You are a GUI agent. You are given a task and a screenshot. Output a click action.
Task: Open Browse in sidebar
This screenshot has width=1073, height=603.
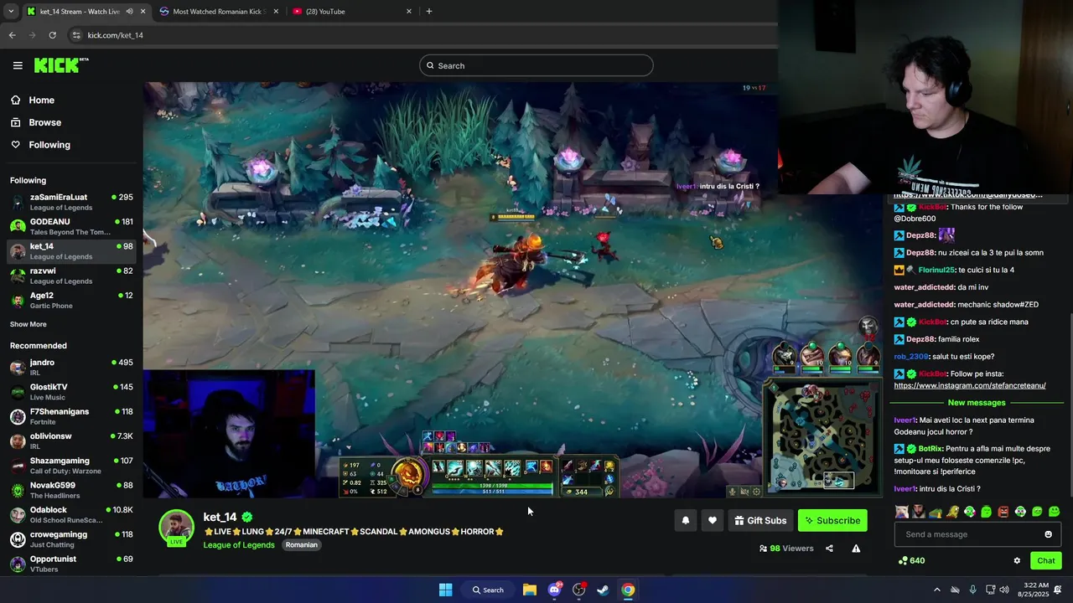pyautogui.click(x=44, y=122)
